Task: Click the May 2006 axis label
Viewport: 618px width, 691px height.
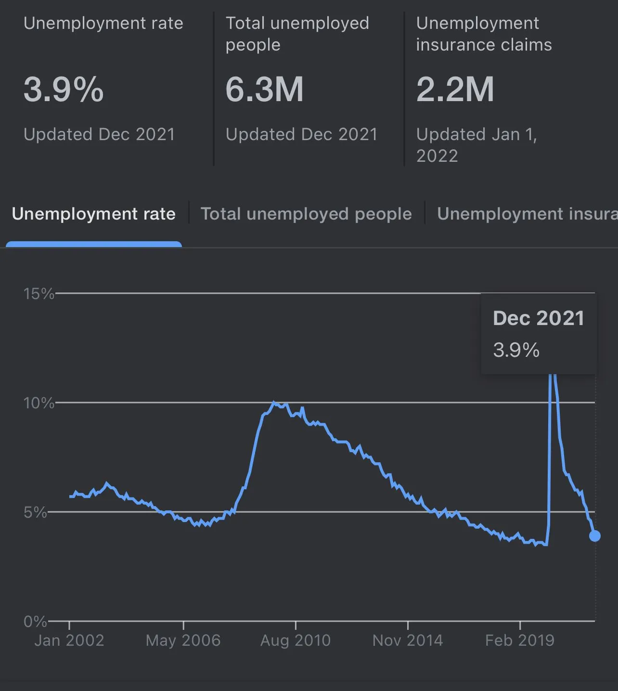Action: (x=183, y=640)
